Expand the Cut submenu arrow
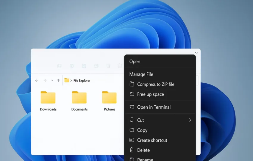 tap(190, 120)
